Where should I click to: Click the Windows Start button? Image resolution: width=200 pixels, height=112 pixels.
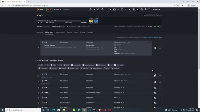(x=2, y=110)
